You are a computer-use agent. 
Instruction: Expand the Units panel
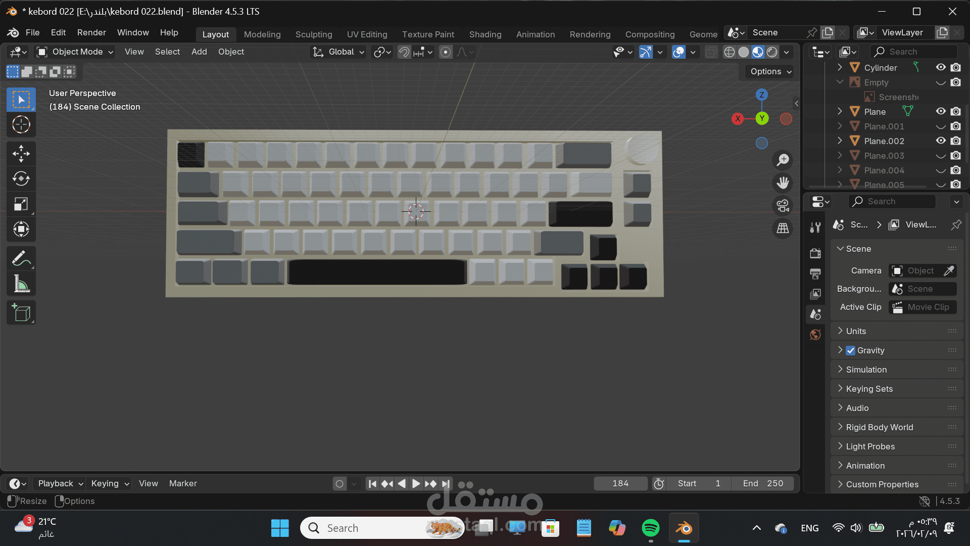[x=856, y=331]
